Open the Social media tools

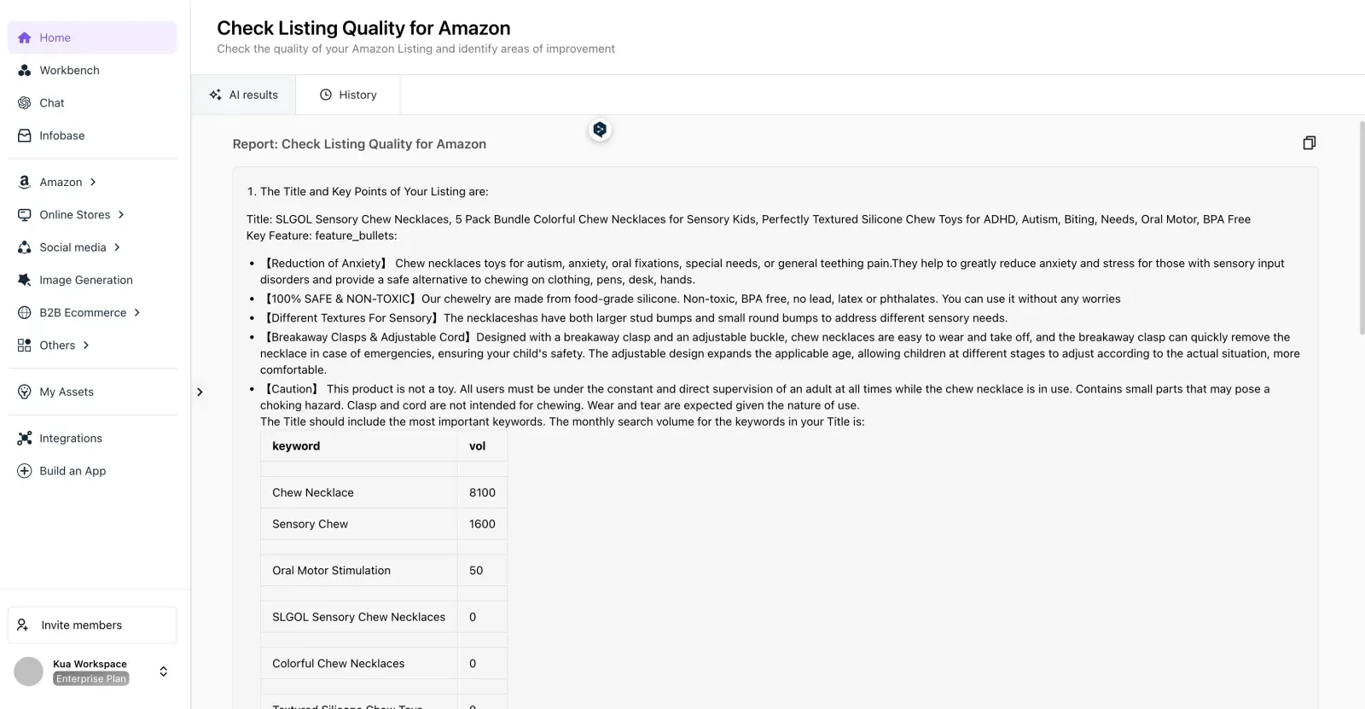pyautogui.click(x=73, y=247)
